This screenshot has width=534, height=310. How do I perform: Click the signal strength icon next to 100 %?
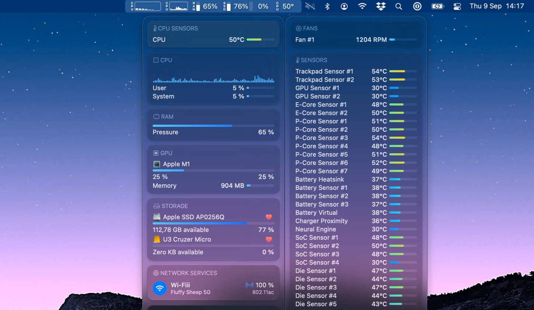(x=249, y=285)
